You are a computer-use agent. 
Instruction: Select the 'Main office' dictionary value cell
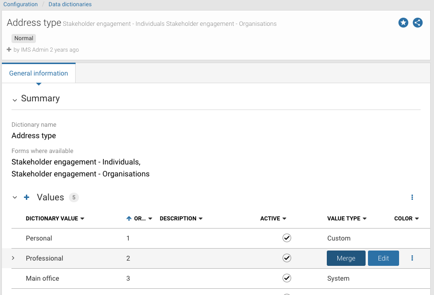click(x=43, y=278)
